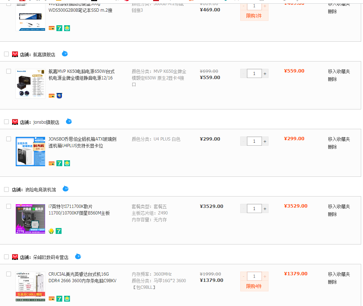Decrease quantity of CRUCIAL memory kit

tap(244, 276)
